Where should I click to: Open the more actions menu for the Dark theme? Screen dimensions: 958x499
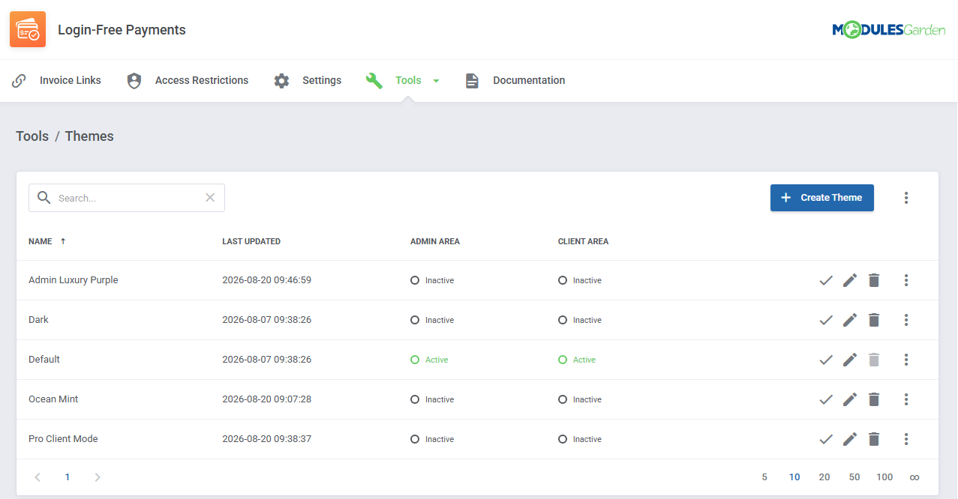tap(906, 320)
